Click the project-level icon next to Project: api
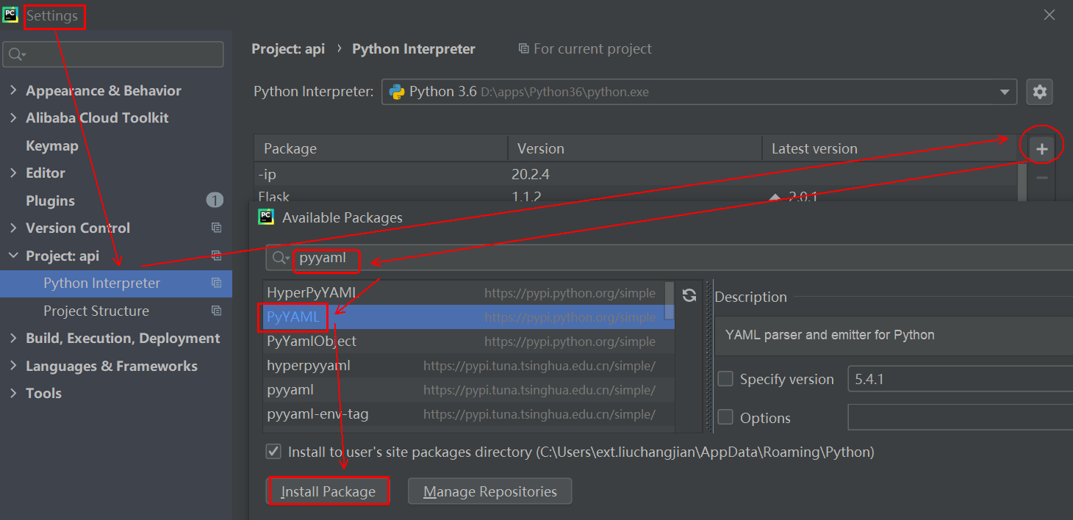This screenshot has height=520, width=1073. 216,256
